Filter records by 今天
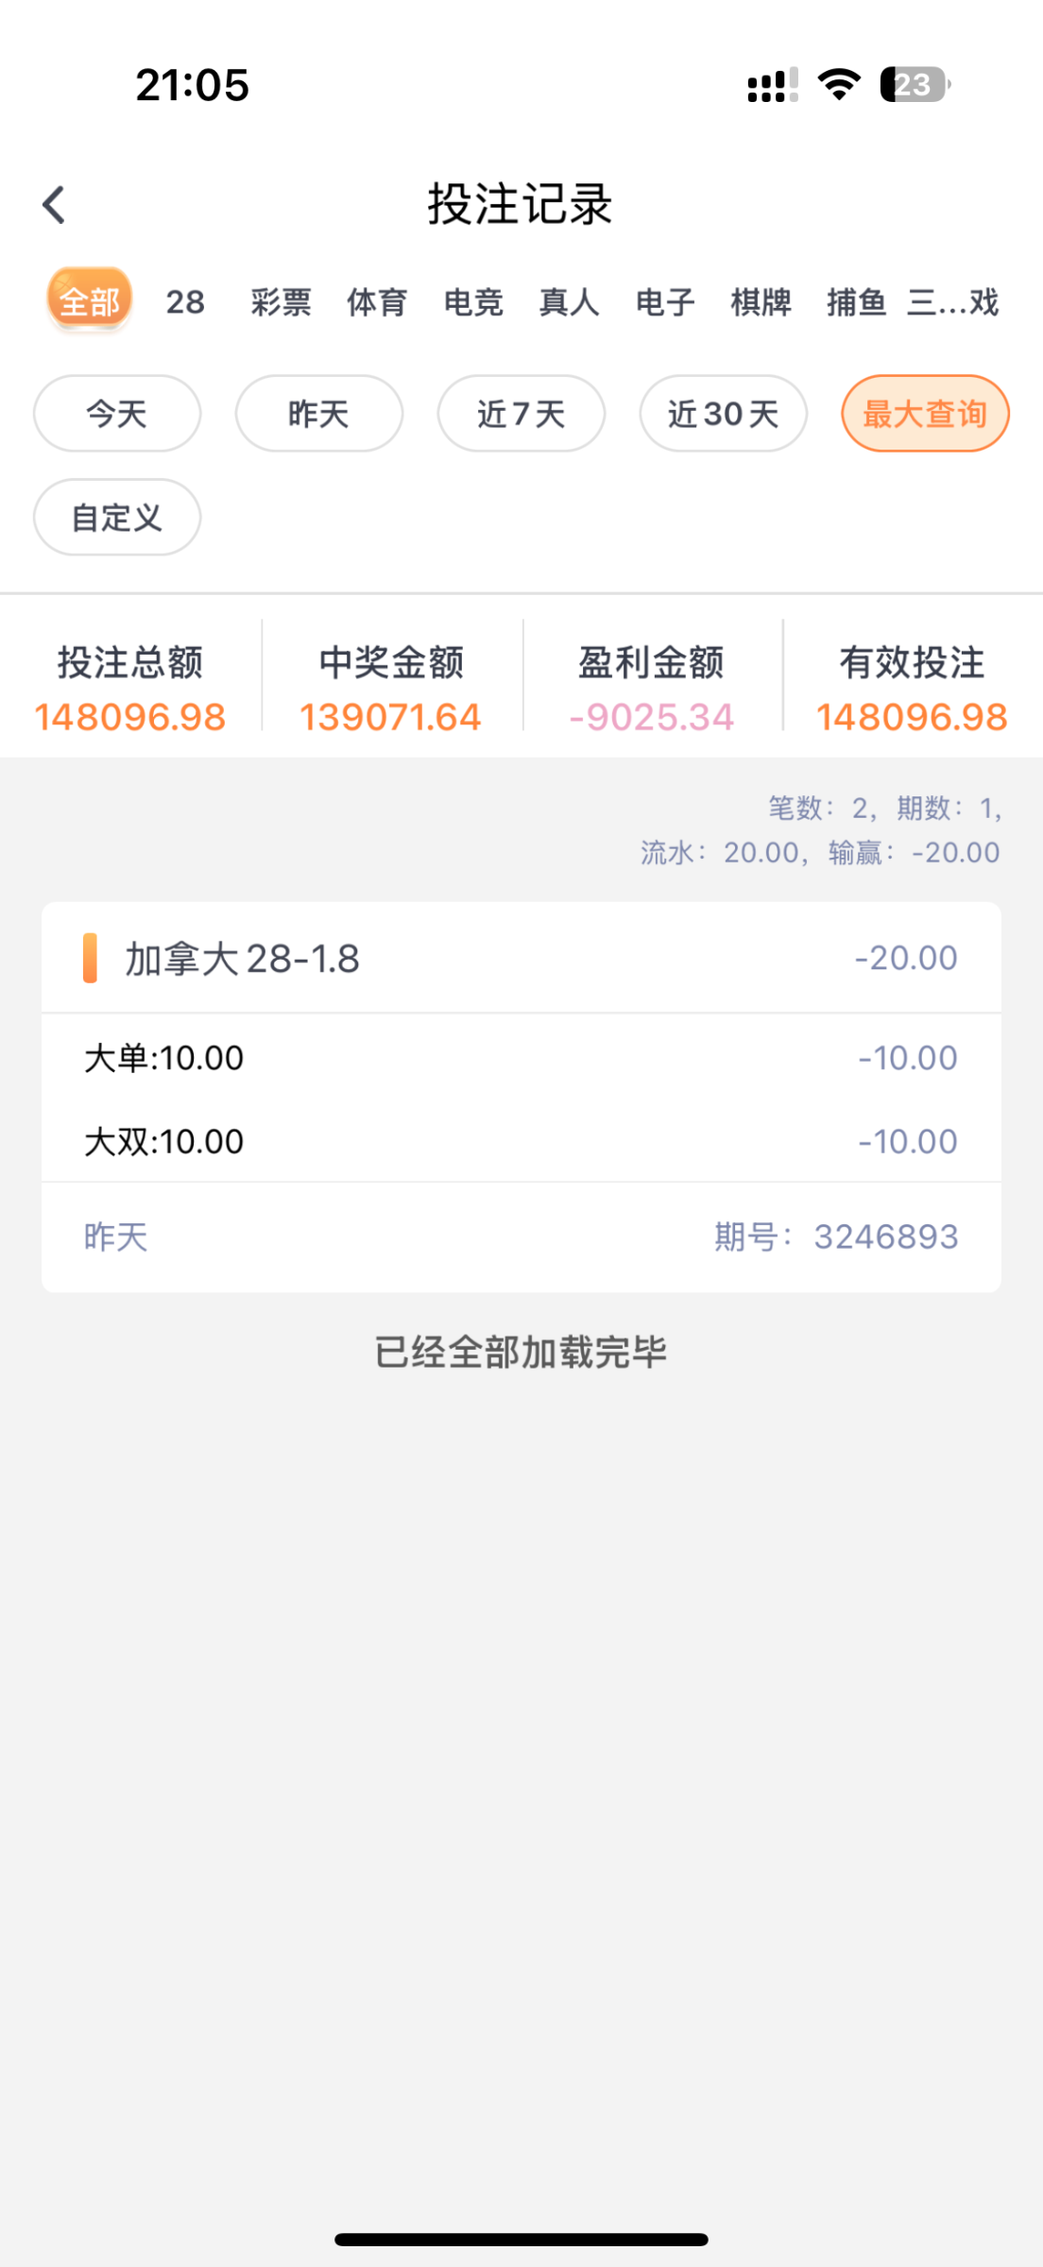Screen dimensions: 1043x2267 click(117, 414)
